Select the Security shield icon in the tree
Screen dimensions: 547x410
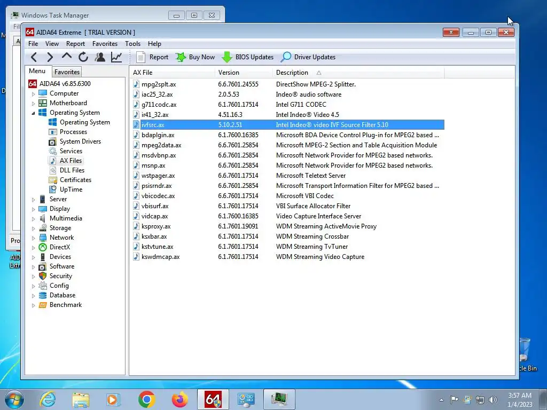[43, 276]
